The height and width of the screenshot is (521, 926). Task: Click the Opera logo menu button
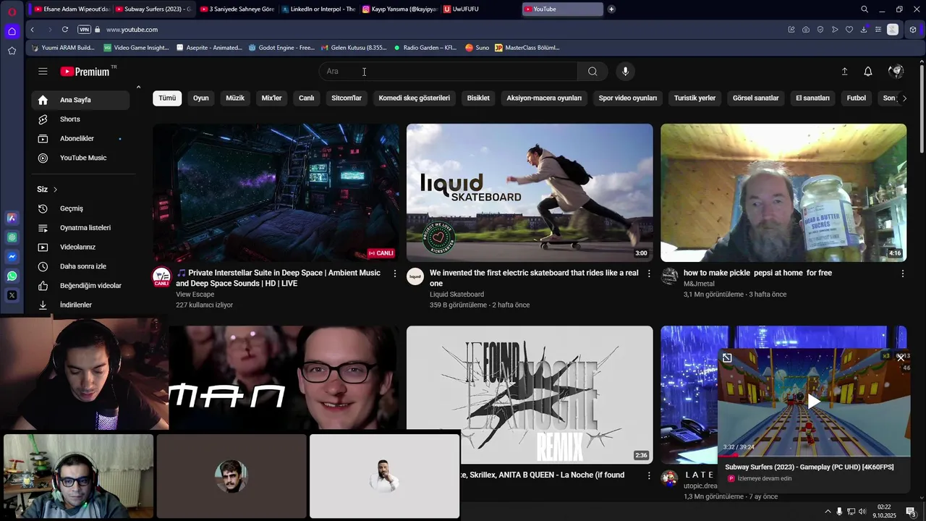point(12,12)
